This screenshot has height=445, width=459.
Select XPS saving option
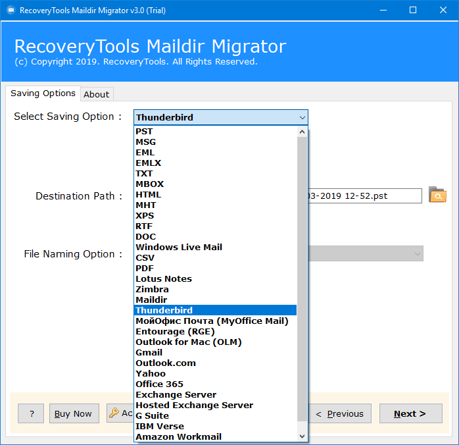coord(215,216)
